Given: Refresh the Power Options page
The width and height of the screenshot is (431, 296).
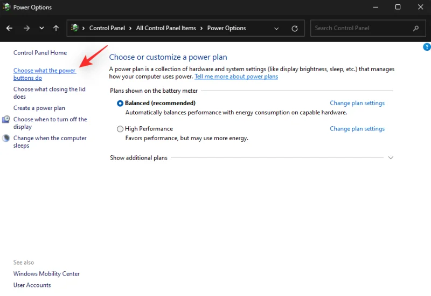Looking at the screenshot, I should click(294, 28).
